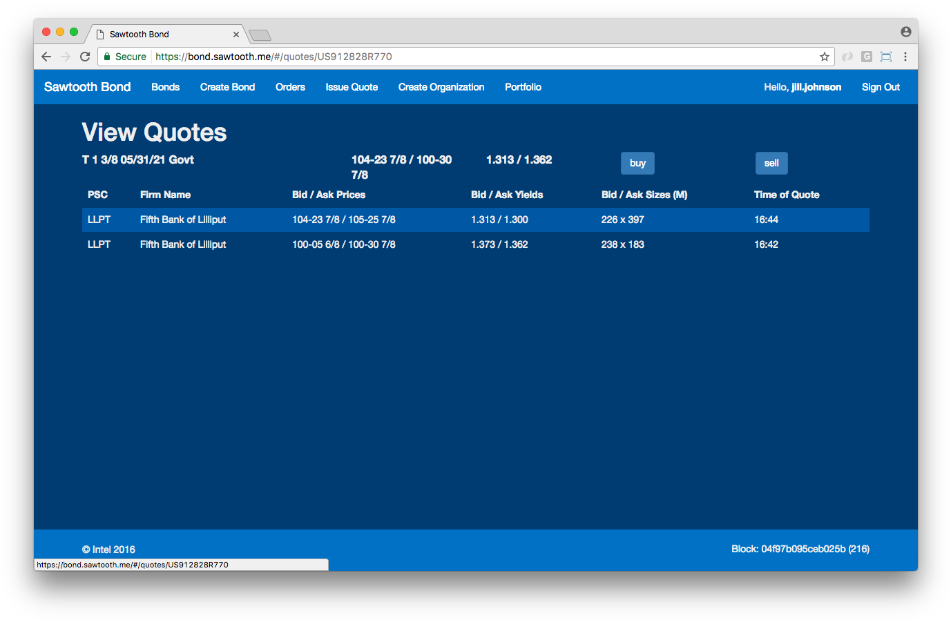Navigate to Issue Quote
Screen dimensions: 951x622
click(x=352, y=87)
